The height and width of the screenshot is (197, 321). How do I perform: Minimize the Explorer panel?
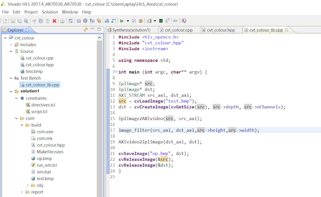click(92, 29)
